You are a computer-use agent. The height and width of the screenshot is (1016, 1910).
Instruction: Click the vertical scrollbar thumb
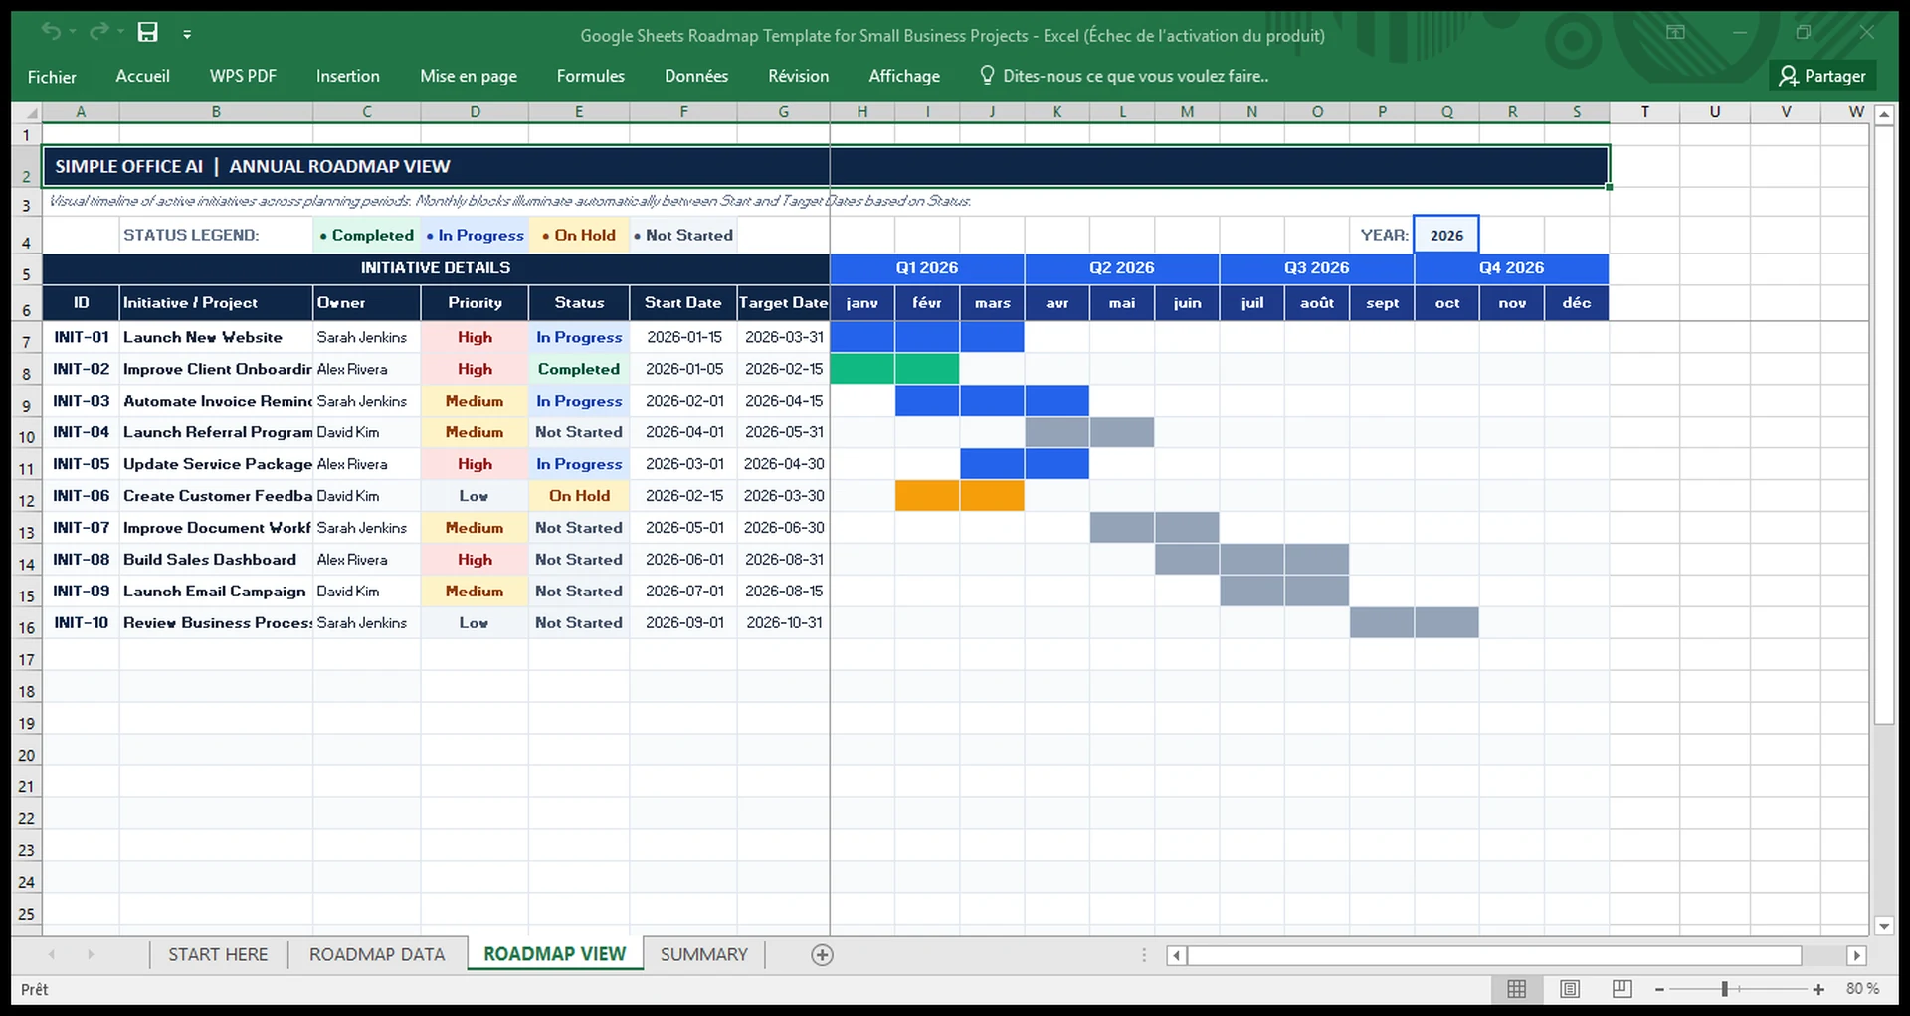click(x=1884, y=424)
